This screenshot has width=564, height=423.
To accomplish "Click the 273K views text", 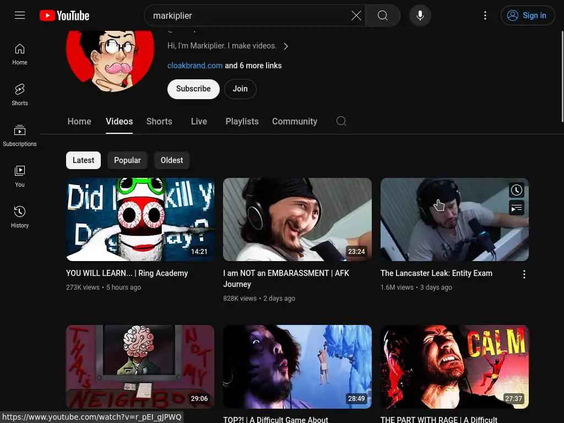I will (x=83, y=288).
